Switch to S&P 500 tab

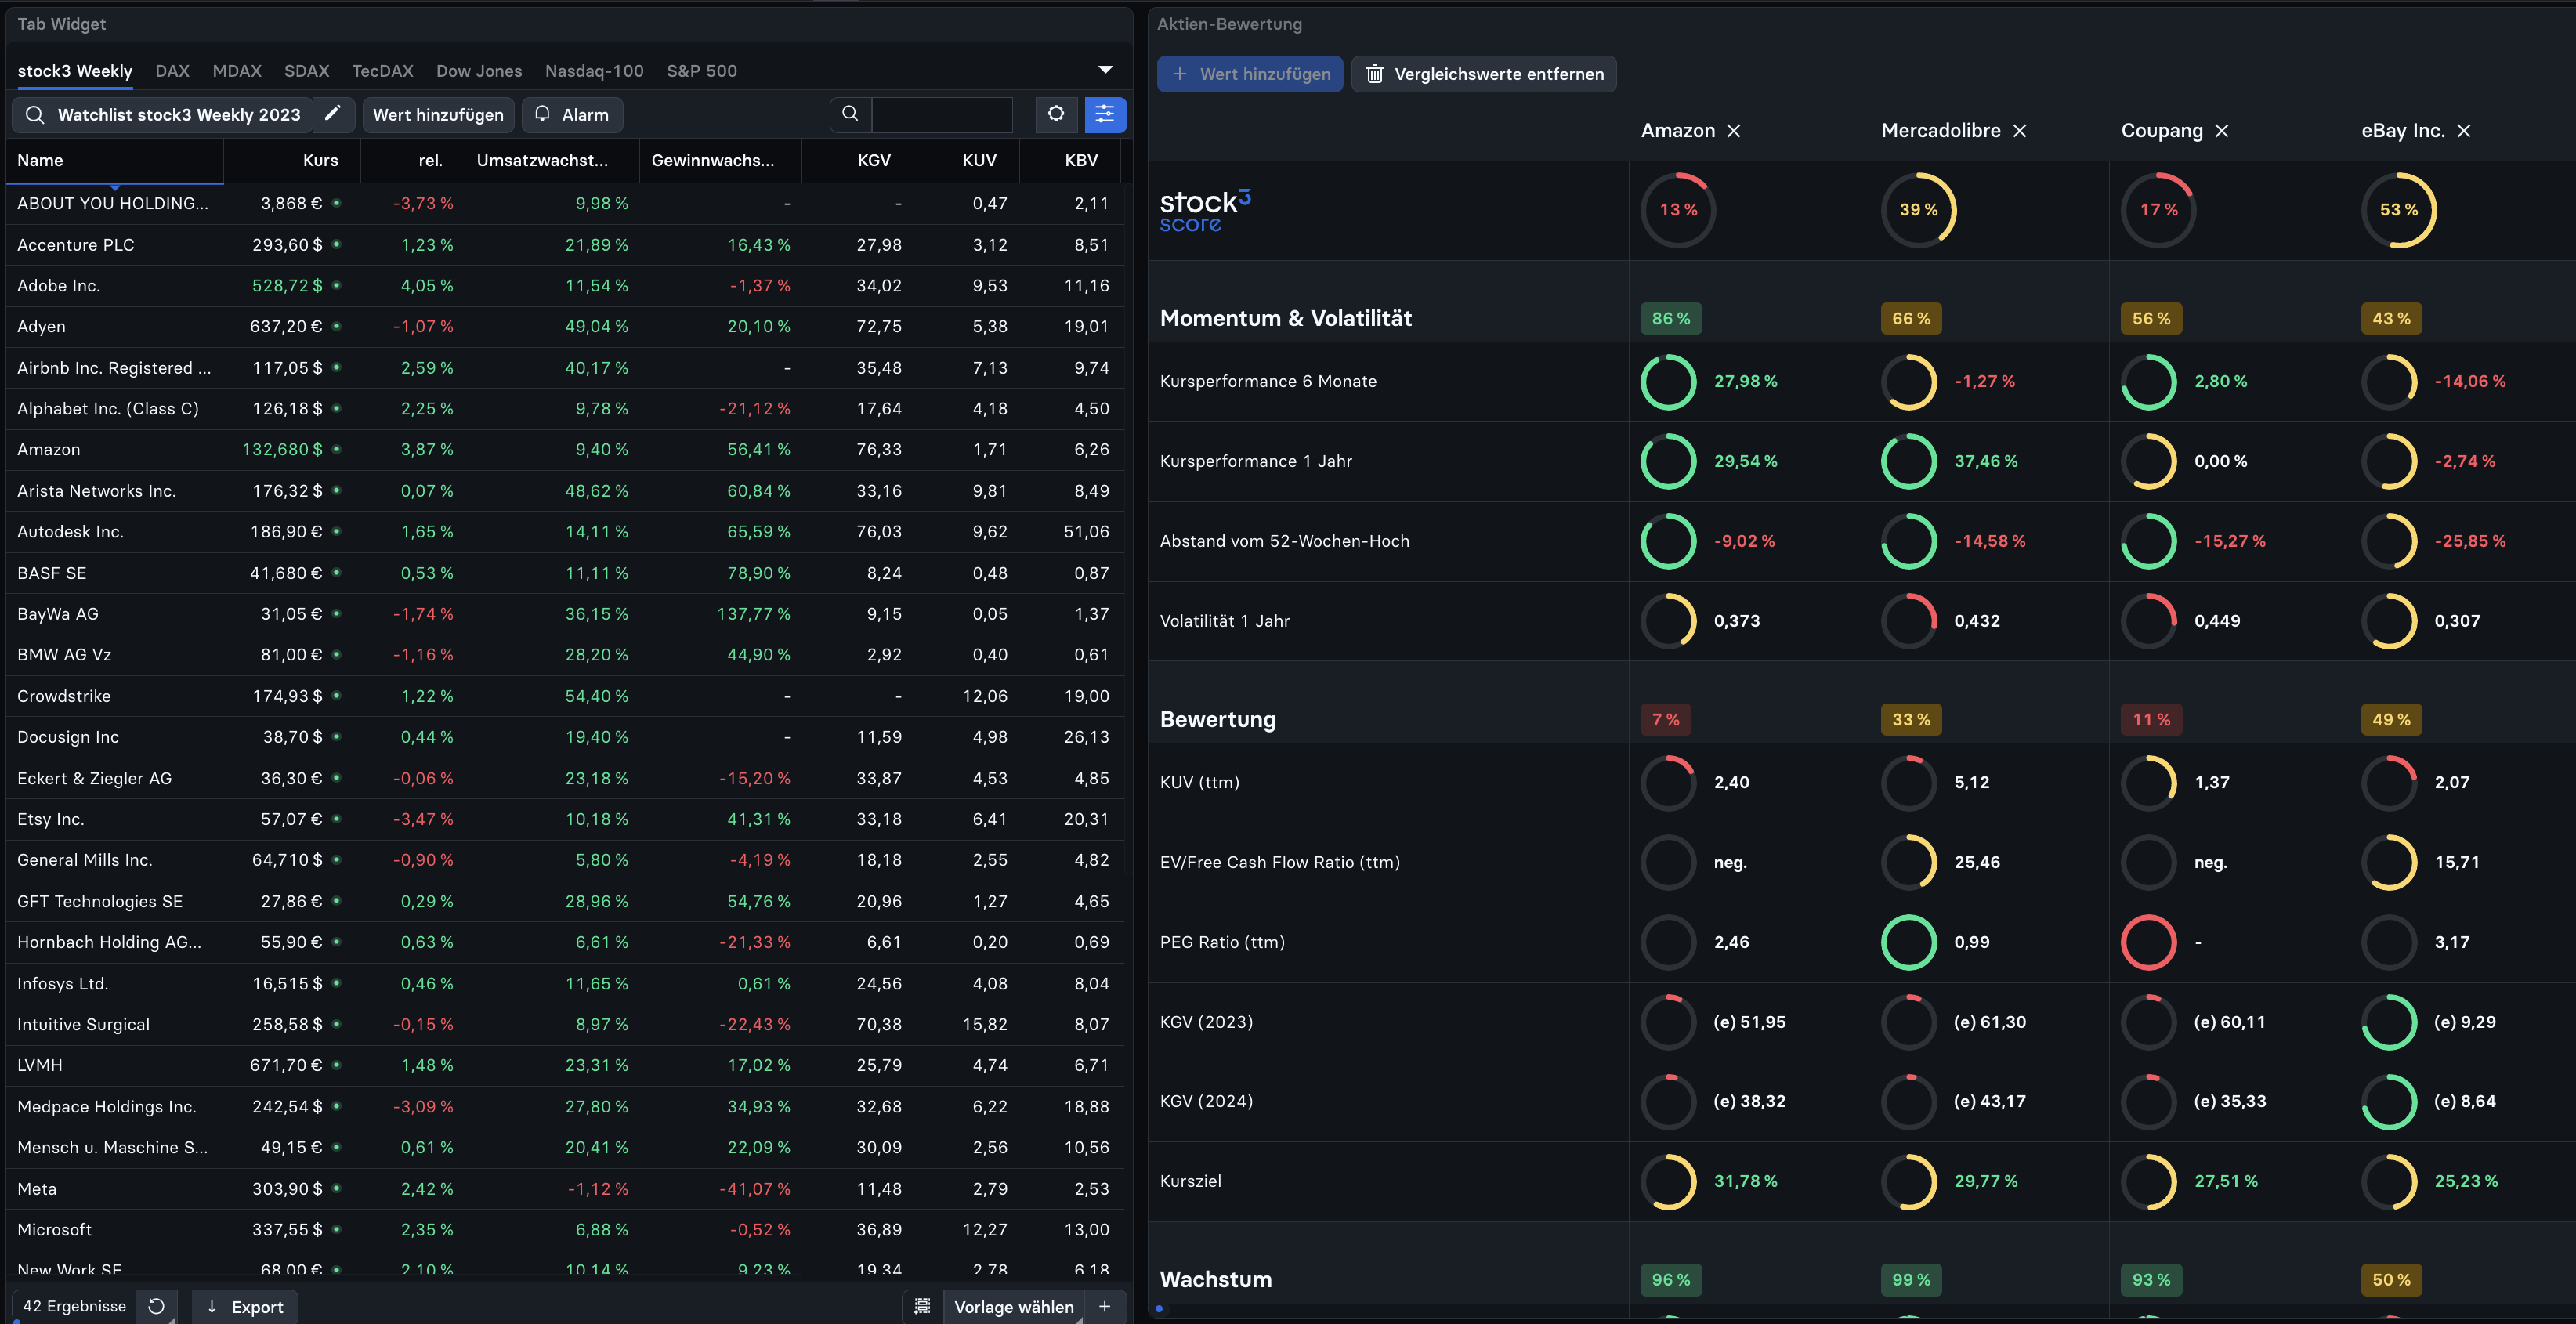click(702, 71)
